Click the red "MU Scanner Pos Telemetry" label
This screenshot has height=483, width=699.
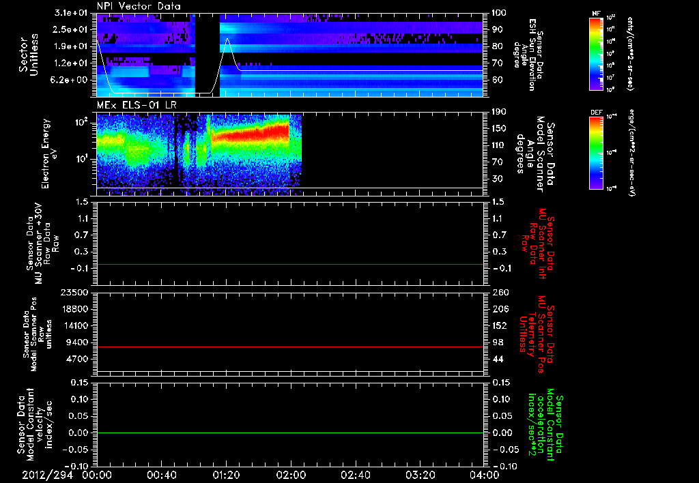pos(537,334)
